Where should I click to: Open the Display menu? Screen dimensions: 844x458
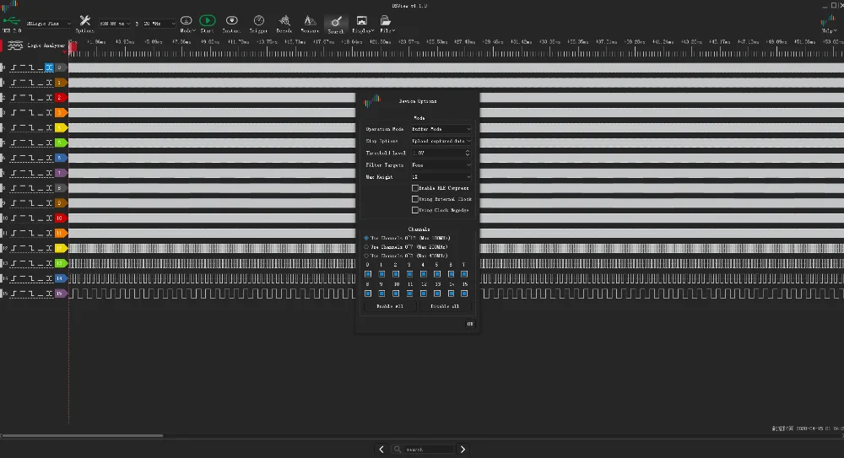[361, 20]
